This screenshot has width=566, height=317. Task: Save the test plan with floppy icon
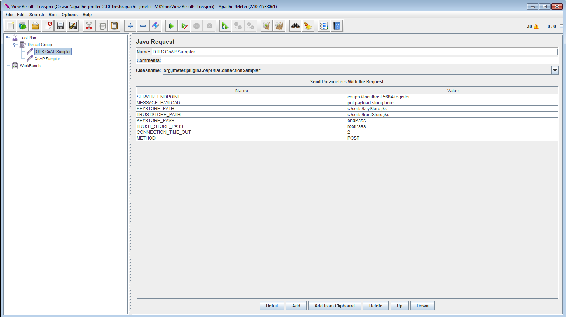pyautogui.click(x=60, y=26)
